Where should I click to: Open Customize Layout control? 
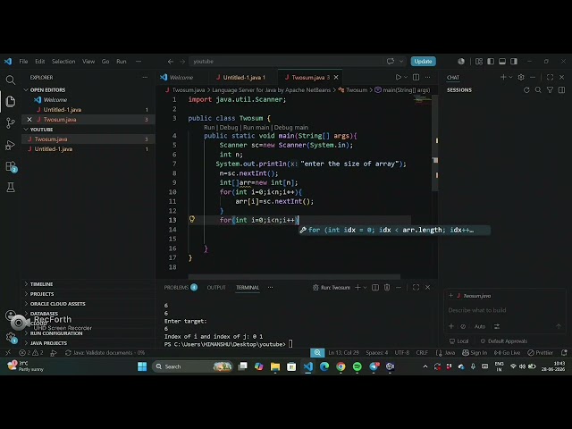click(x=479, y=62)
